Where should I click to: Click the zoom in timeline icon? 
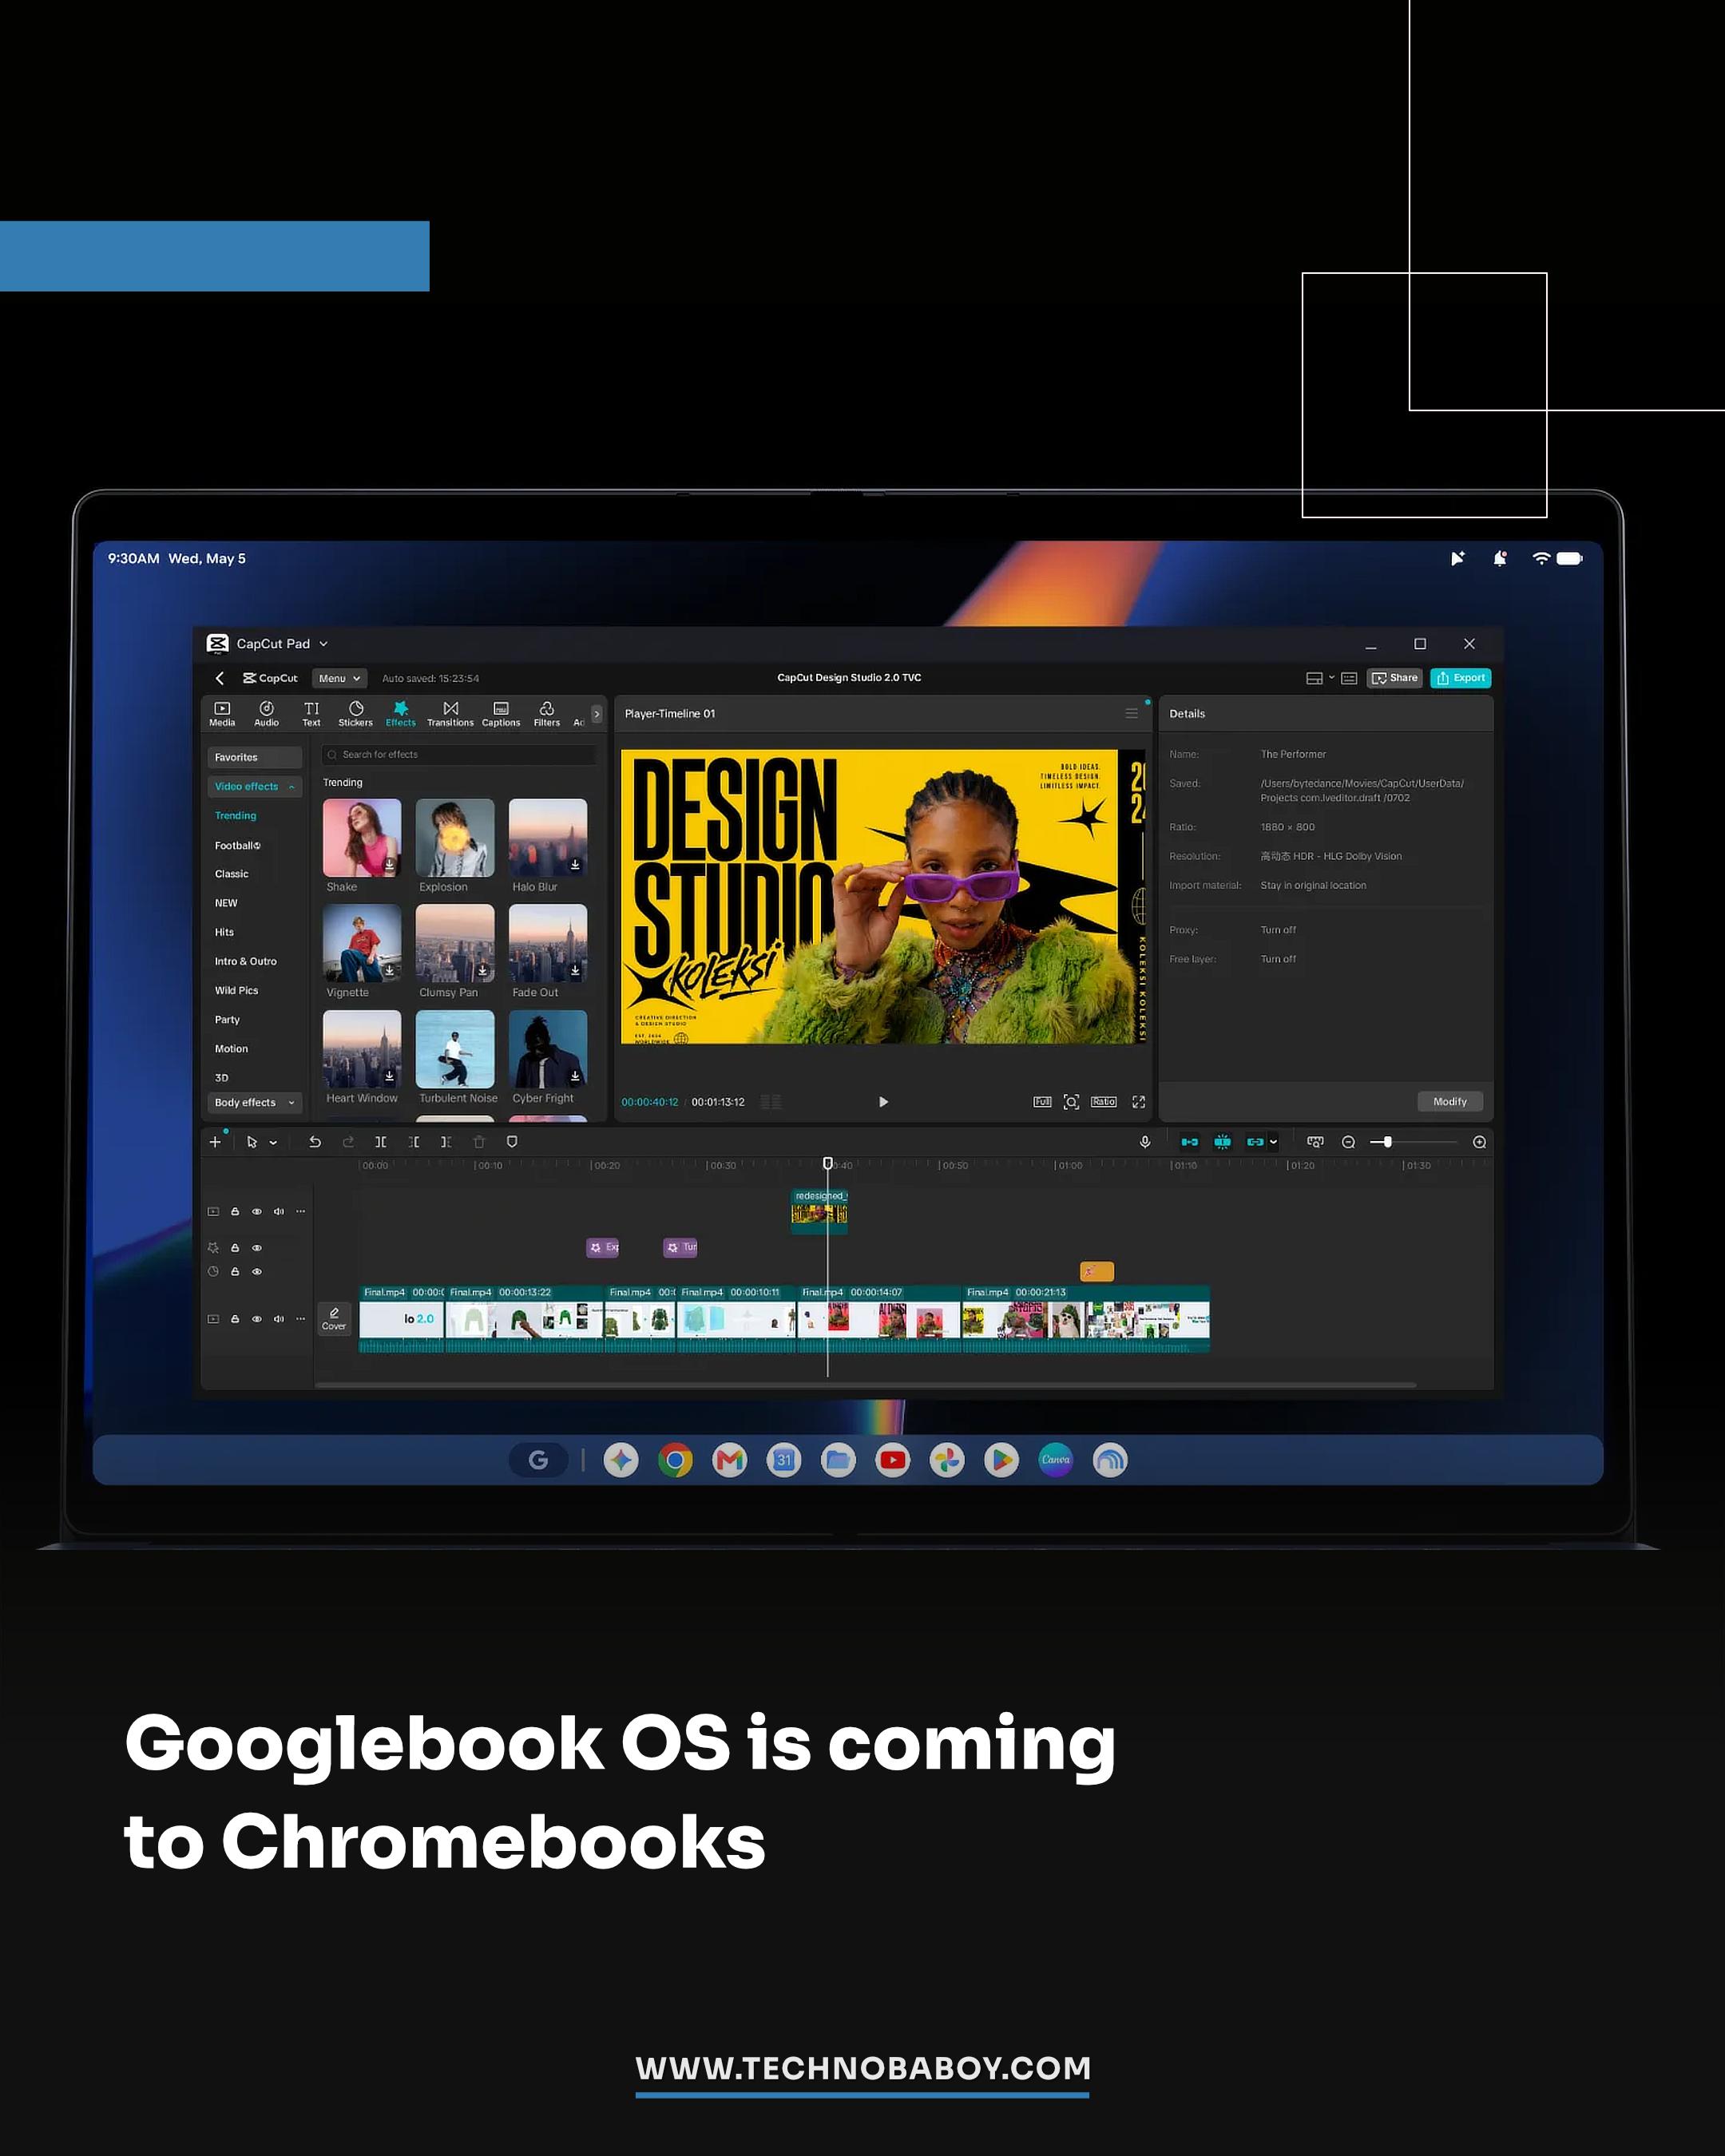click(x=1480, y=1142)
